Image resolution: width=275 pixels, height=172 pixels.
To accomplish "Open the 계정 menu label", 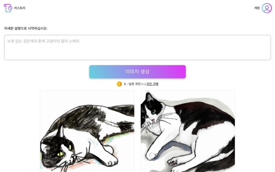I will click(257, 8).
